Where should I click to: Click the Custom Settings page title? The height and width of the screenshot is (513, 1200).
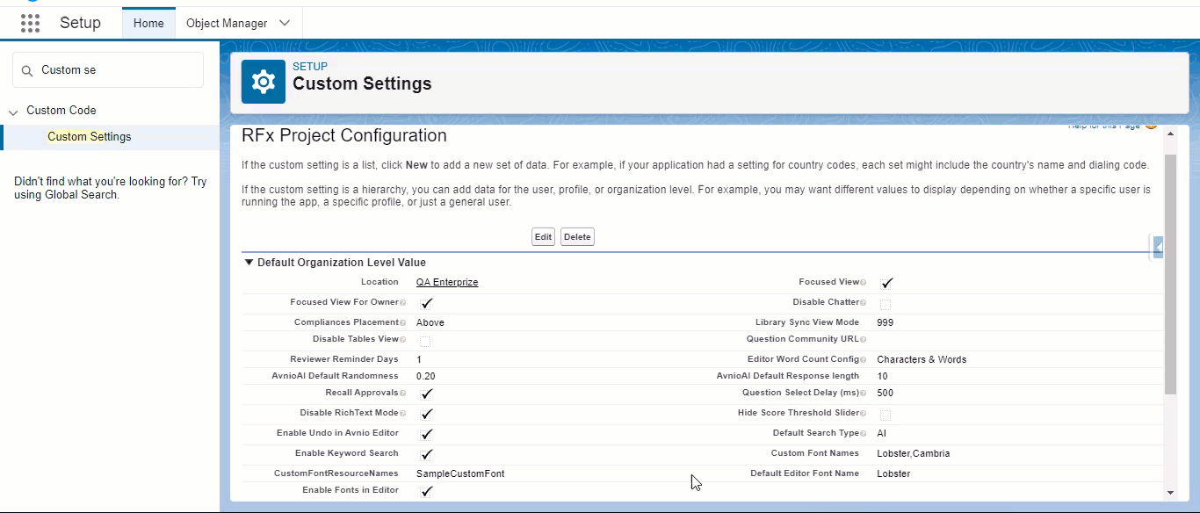pos(362,84)
